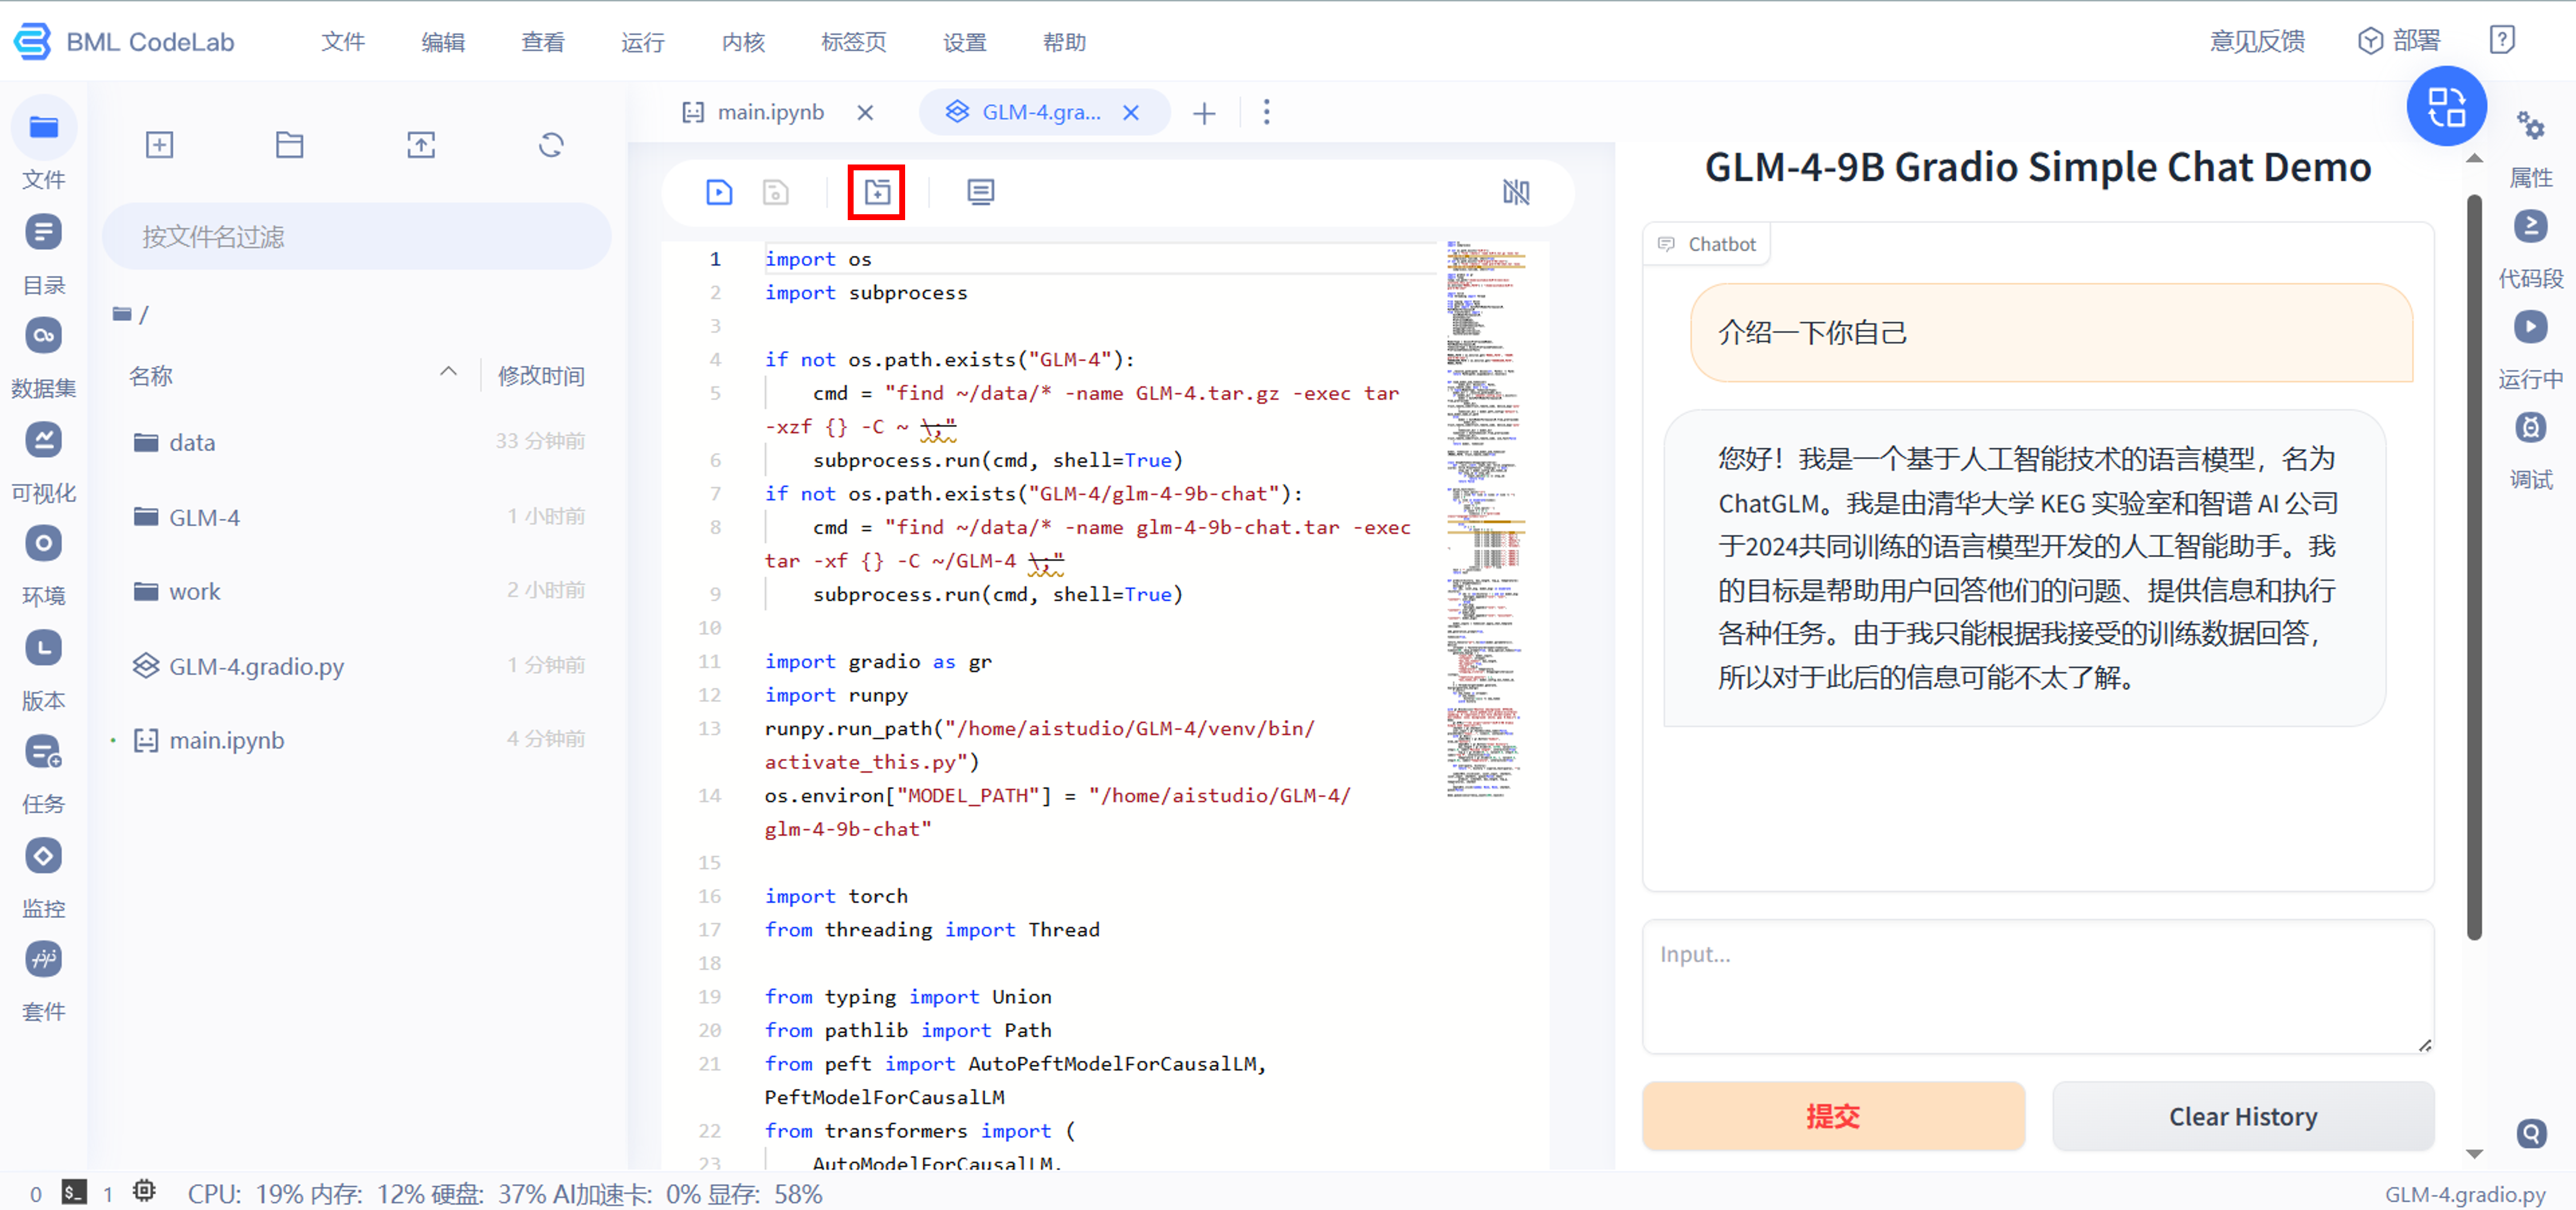Open the 数据集 dataset sidebar panel
The image size is (2576, 1210).
[43, 357]
